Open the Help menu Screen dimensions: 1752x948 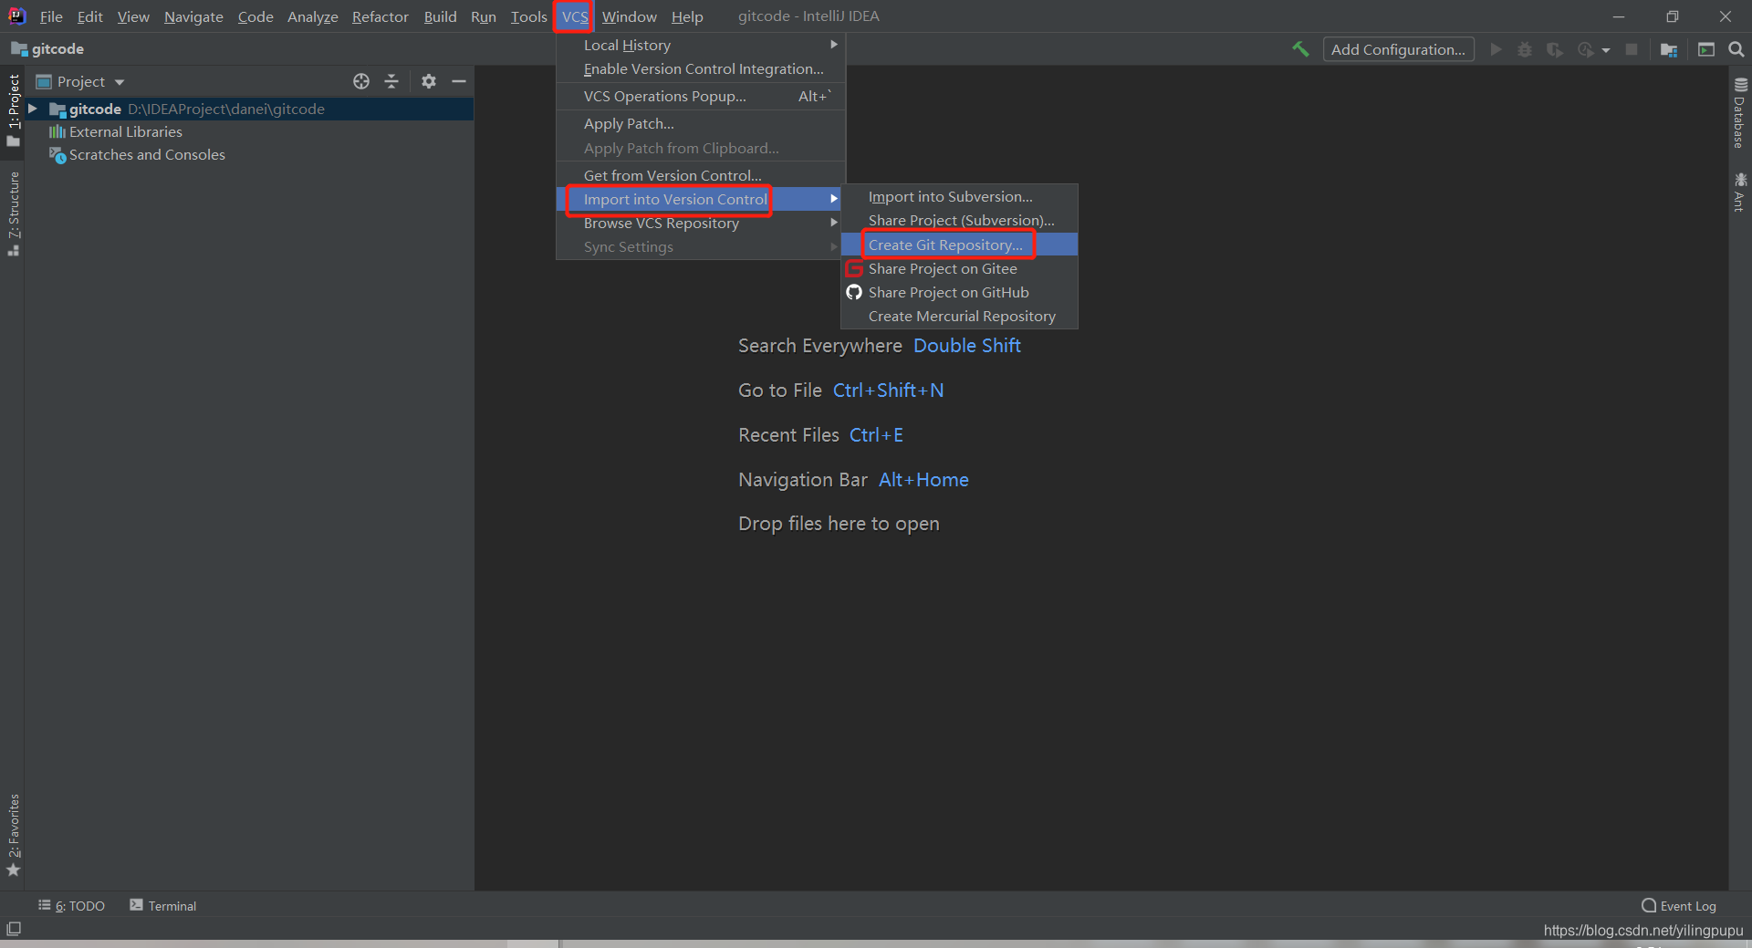click(x=687, y=16)
